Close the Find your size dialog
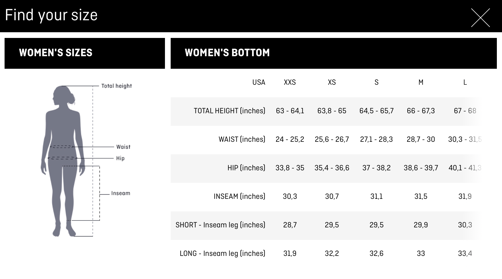This screenshot has width=502, height=279. point(480,18)
